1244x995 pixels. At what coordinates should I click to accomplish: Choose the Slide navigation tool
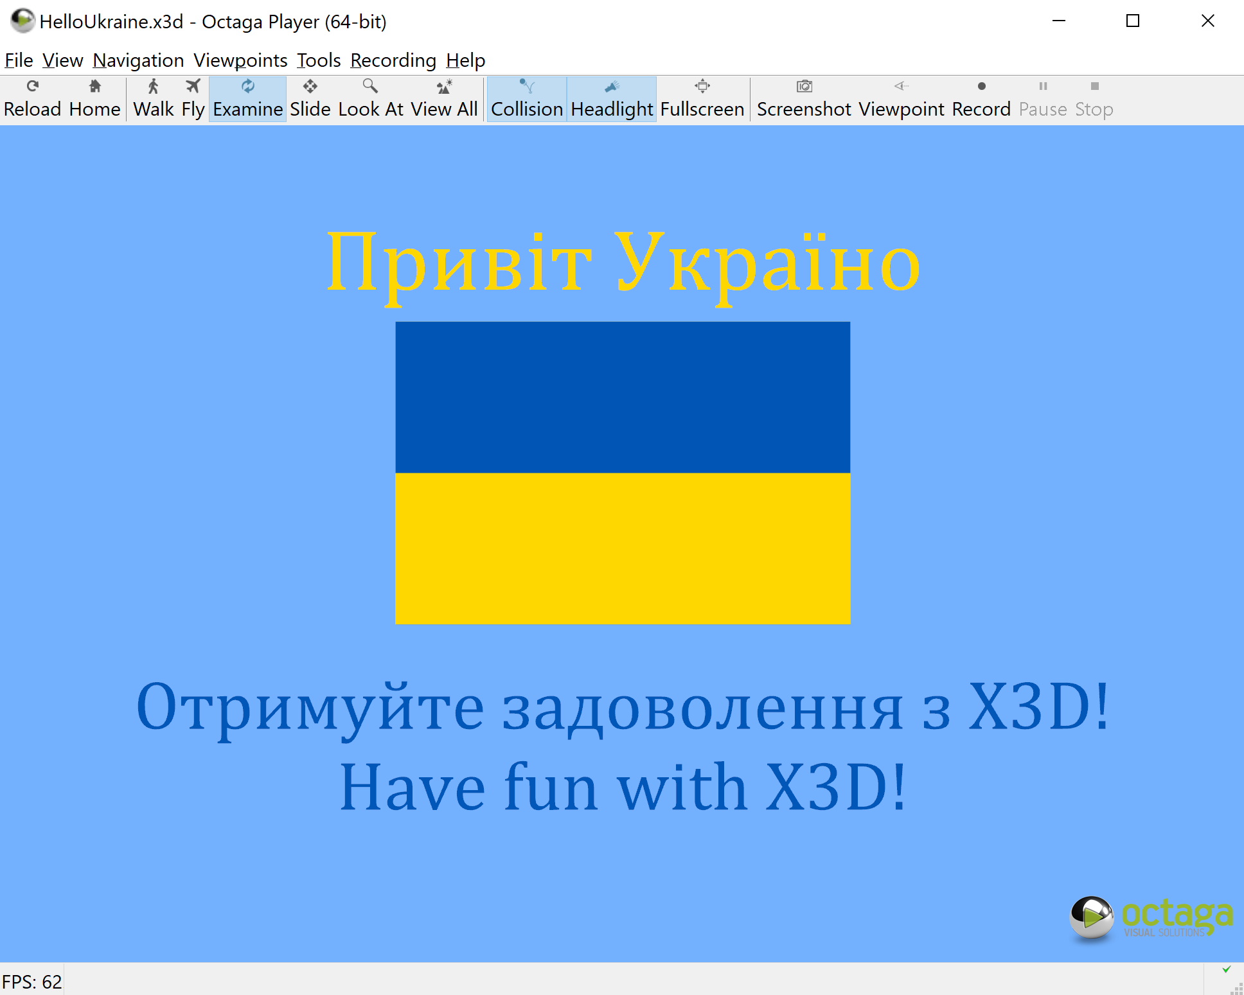[x=310, y=98]
